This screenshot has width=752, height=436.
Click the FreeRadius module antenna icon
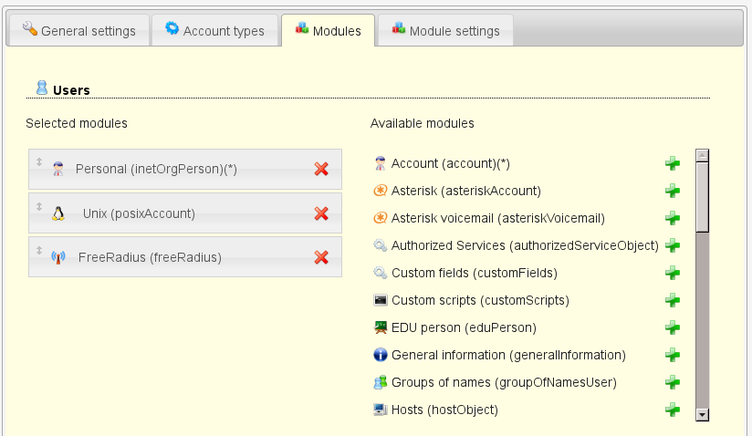click(58, 257)
